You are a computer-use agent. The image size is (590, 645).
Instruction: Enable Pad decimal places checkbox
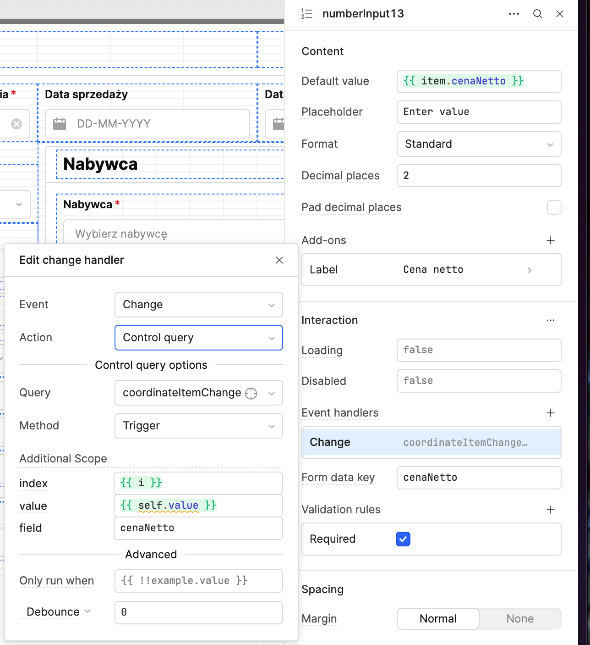click(x=554, y=207)
